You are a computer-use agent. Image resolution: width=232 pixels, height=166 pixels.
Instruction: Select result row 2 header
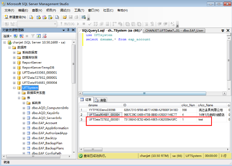click(x=83, y=115)
